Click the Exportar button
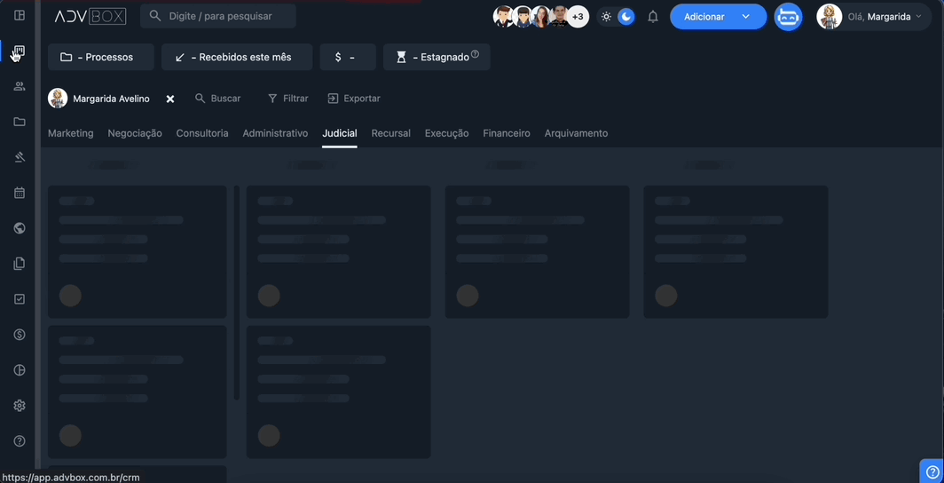This screenshot has width=944, height=483. coord(354,99)
